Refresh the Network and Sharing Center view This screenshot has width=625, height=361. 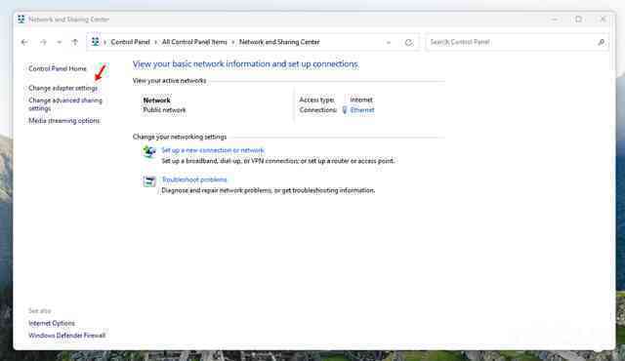[x=408, y=42]
